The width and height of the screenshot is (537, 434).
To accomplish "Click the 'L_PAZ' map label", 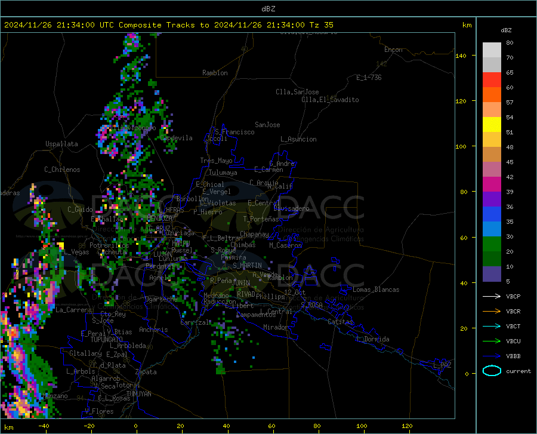I will (x=442, y=365).
